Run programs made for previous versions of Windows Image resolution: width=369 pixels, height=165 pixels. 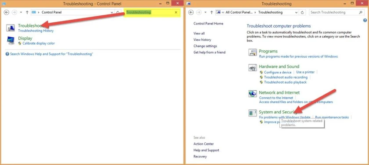298,56
